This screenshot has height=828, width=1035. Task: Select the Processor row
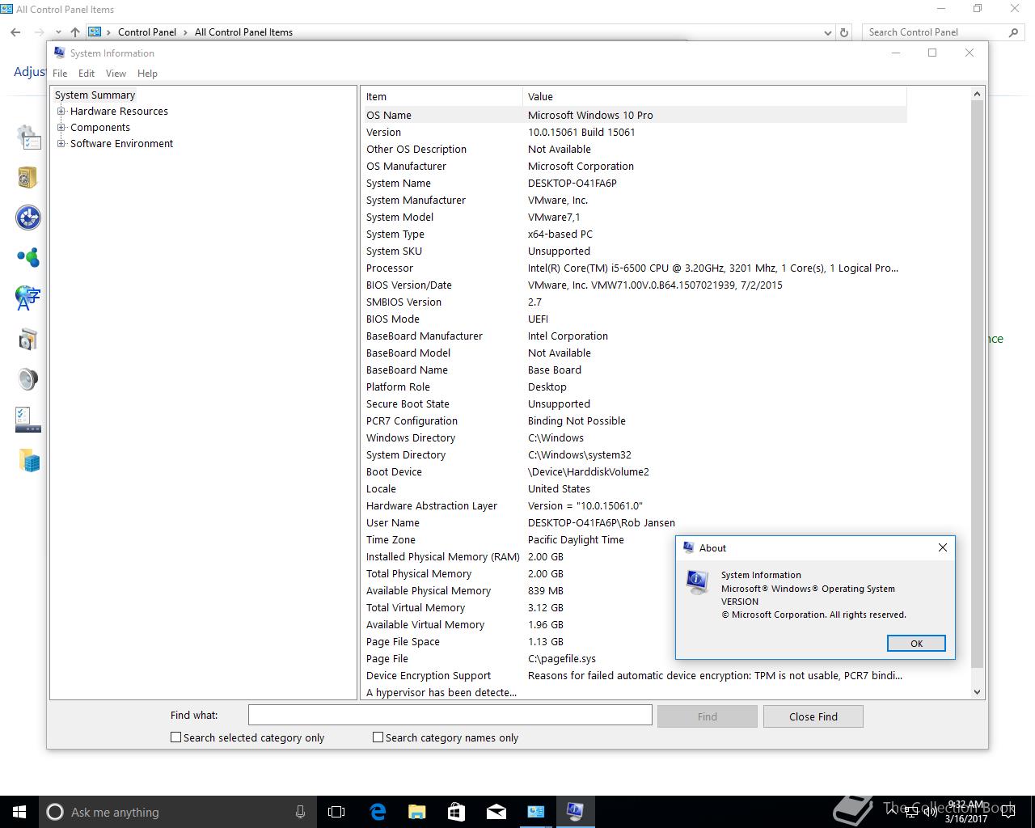(x=635, y=268)
